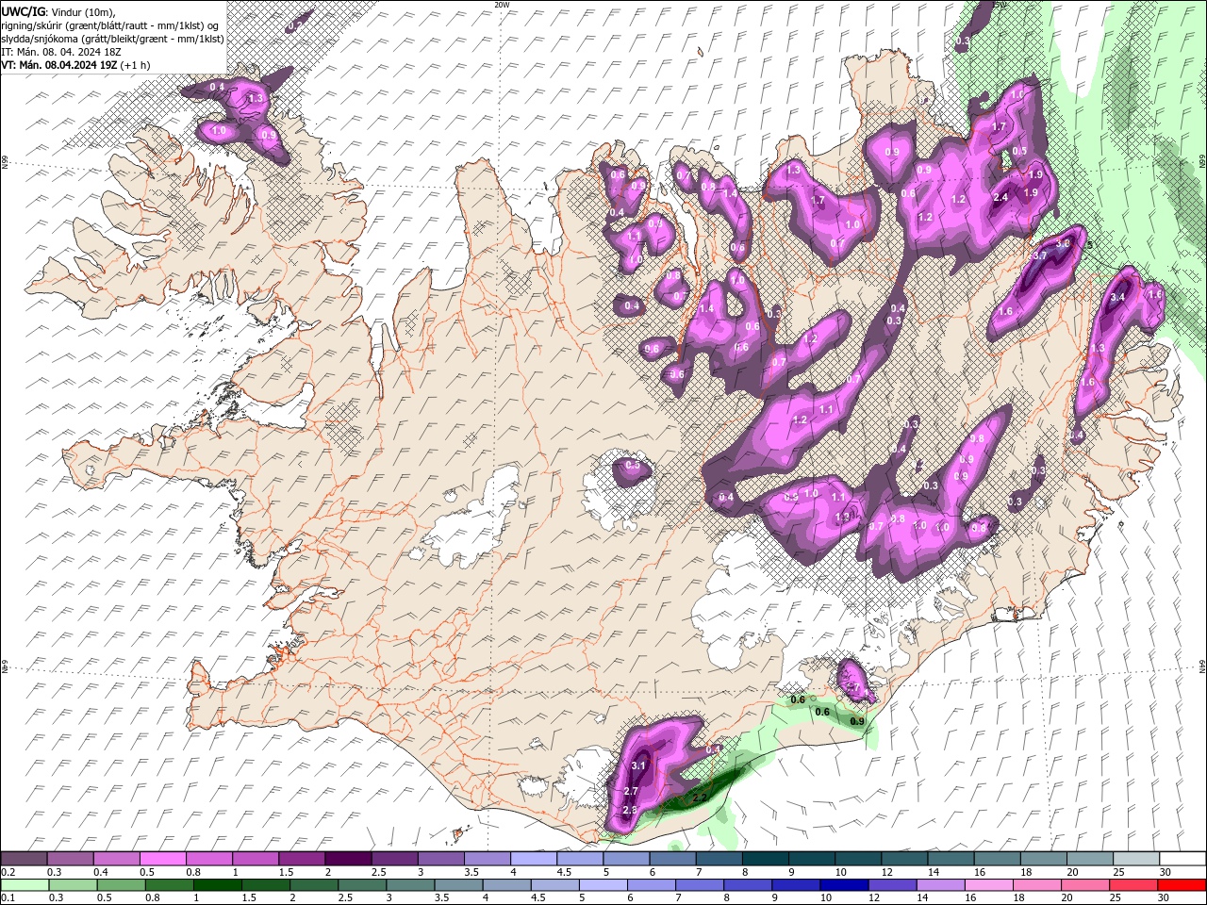
Task: Click the pale green 0.1 swatch in rain legend
Action: [25, 885]
